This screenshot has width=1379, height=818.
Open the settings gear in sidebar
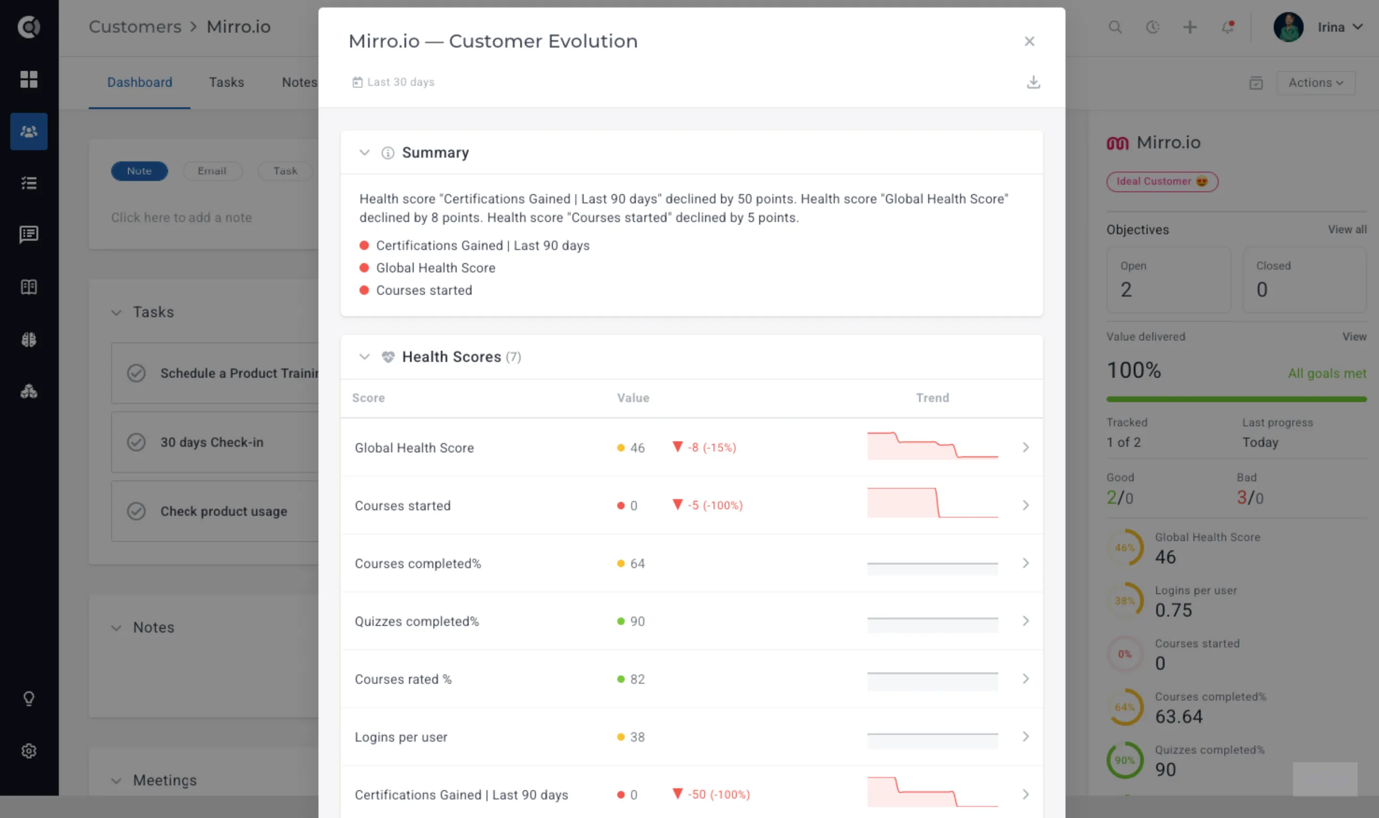29,751
